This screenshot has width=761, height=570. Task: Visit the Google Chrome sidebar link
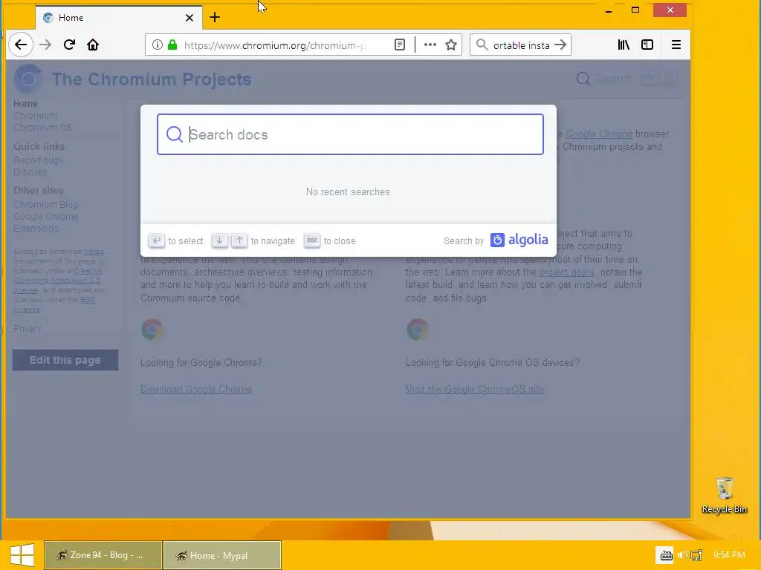click(45, 217)
